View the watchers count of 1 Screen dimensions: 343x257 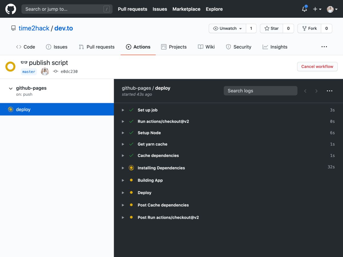(251, 28)
